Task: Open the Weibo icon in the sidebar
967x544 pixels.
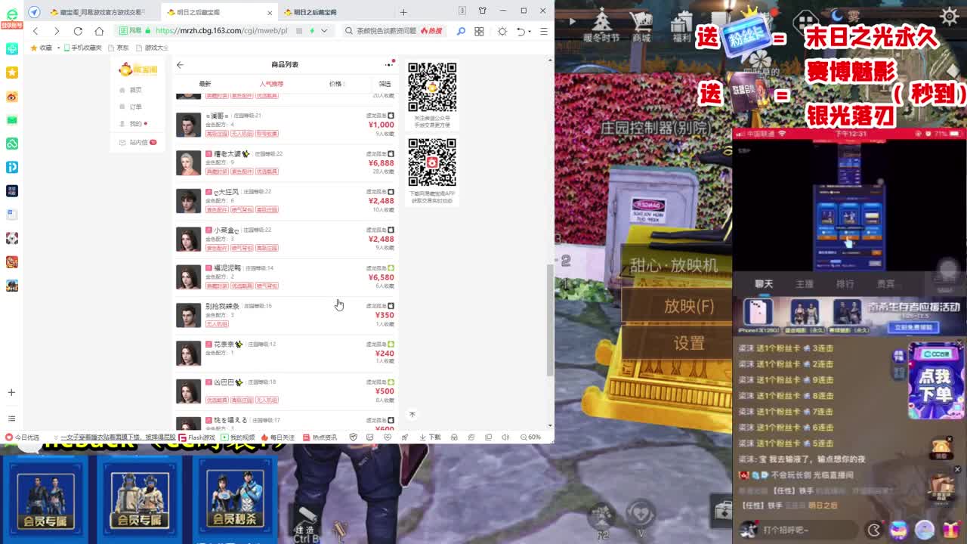Action: click(x=12, y=97)
